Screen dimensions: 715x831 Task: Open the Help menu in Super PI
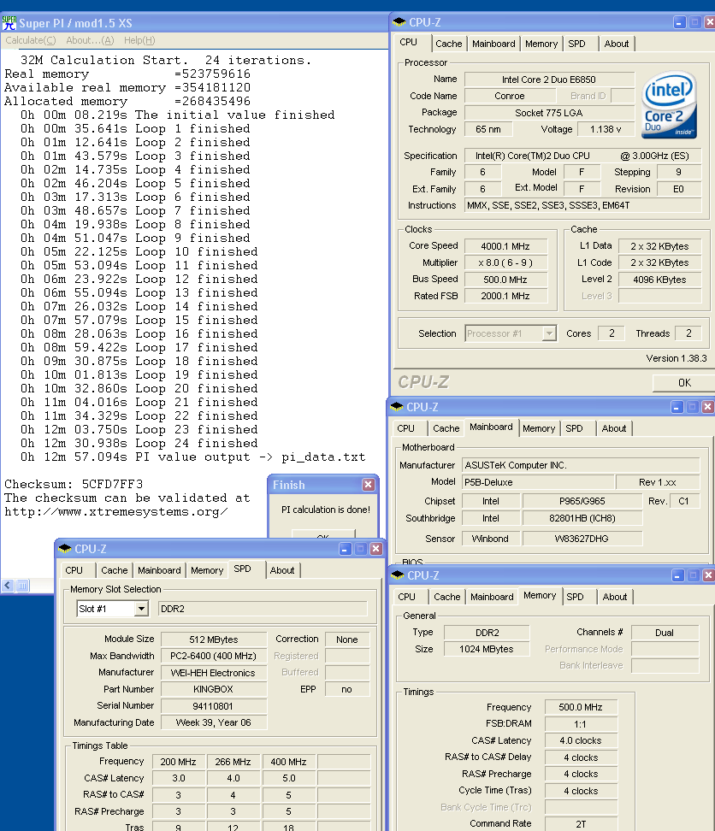[x=139, y=40]
